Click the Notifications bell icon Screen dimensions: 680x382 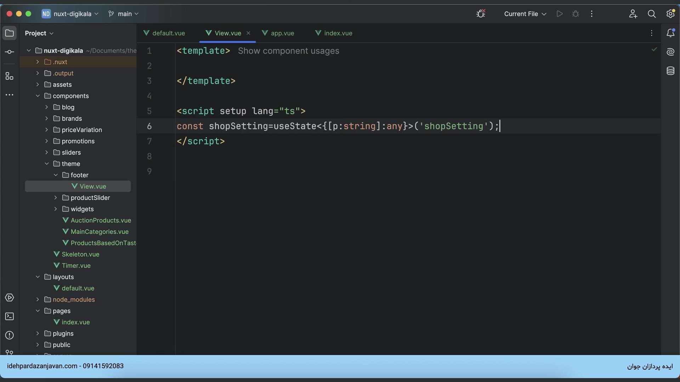click(x=670, y=33)
